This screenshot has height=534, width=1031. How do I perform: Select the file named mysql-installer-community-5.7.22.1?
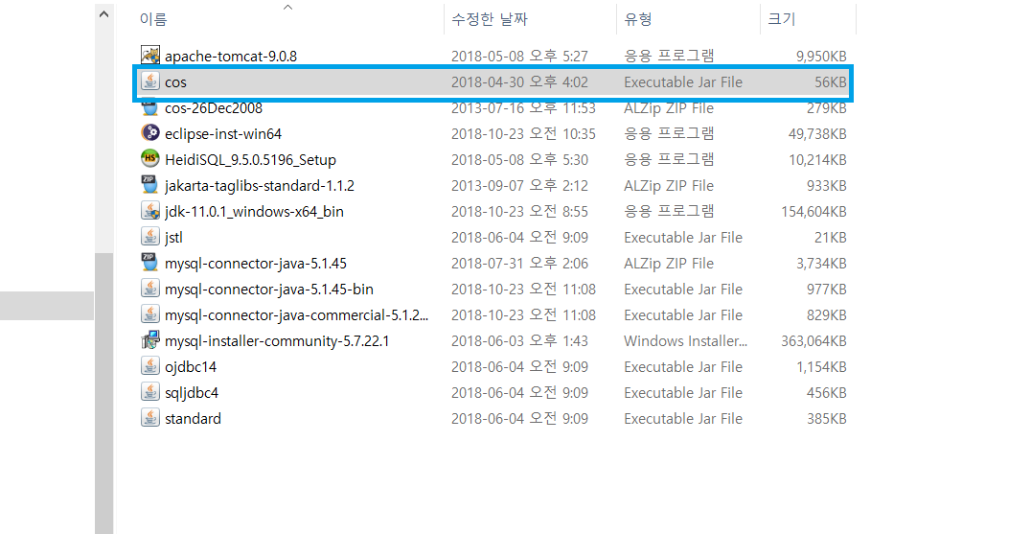(x=277, y=340)
